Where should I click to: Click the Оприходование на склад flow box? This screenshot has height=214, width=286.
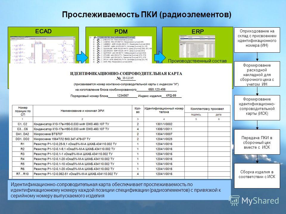point(257,40)
